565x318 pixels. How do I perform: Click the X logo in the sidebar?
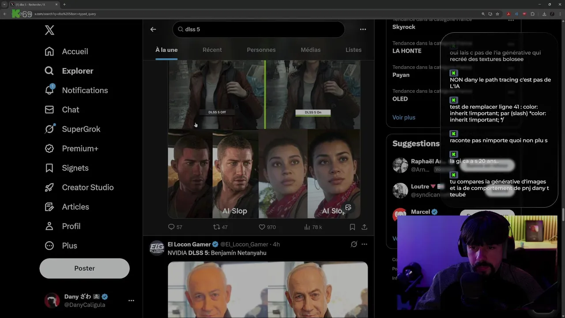[49, 30]
